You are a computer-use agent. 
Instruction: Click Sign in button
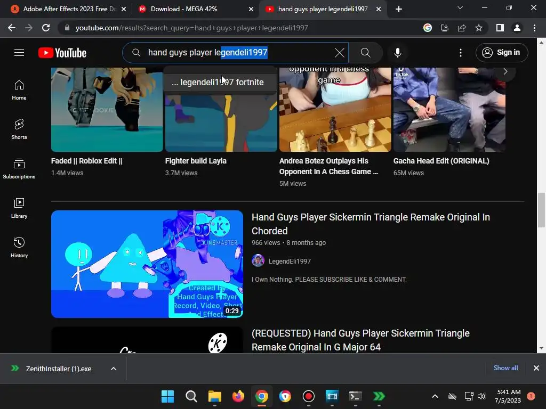point(502,53)
